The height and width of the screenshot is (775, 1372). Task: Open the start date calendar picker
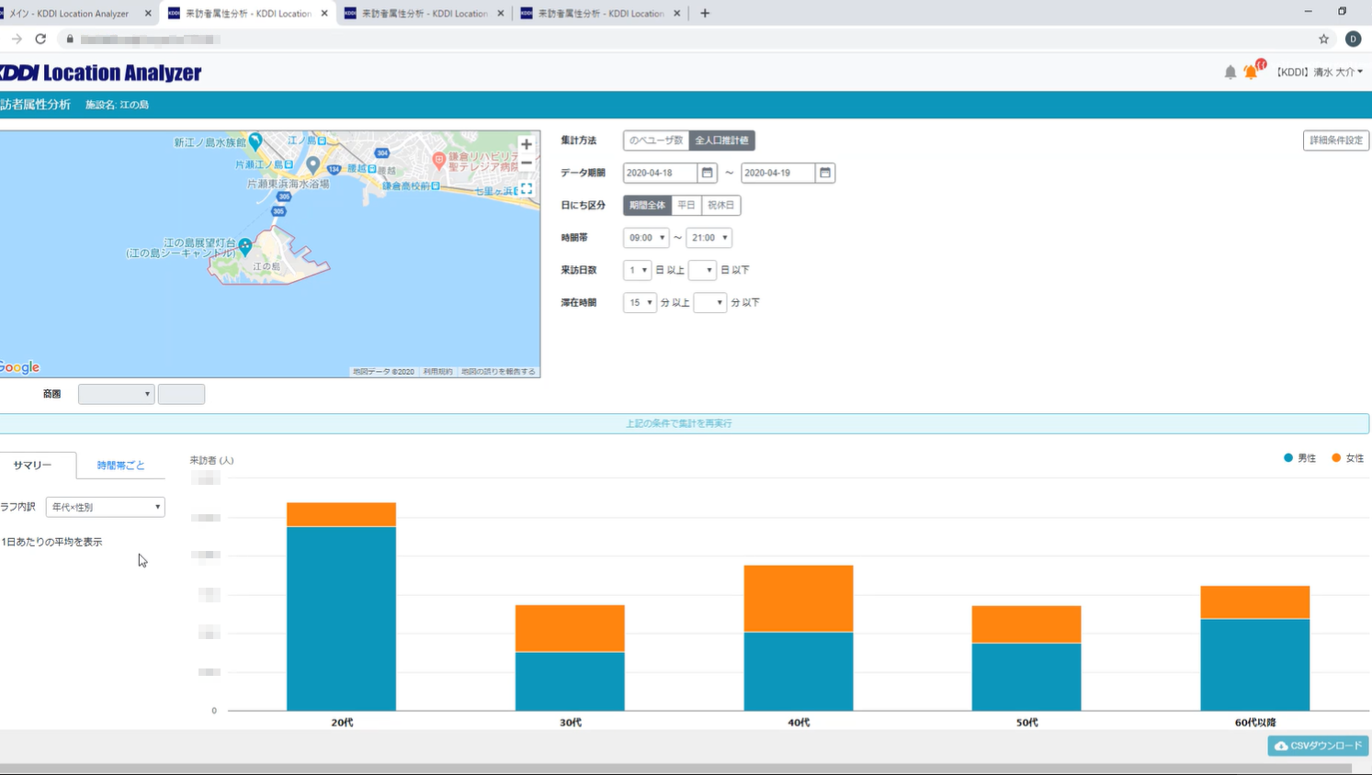pyautogui.click(x=707, y=173)
